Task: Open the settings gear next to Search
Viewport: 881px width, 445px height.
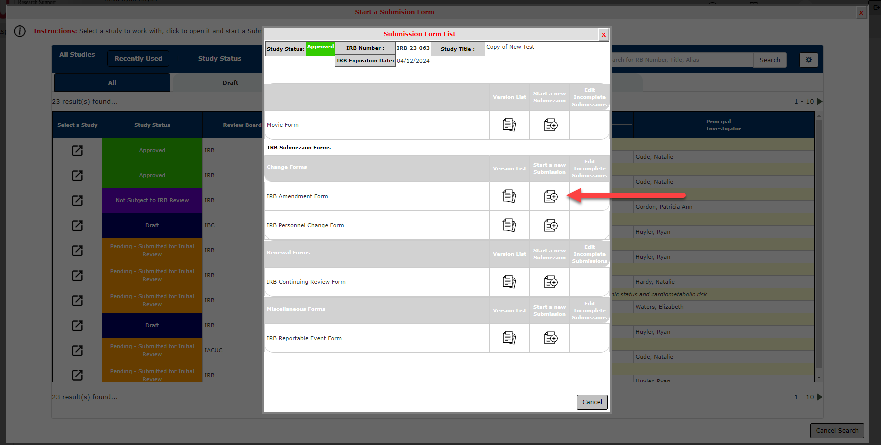Action: pyautogui.click(x=809, y=60)
